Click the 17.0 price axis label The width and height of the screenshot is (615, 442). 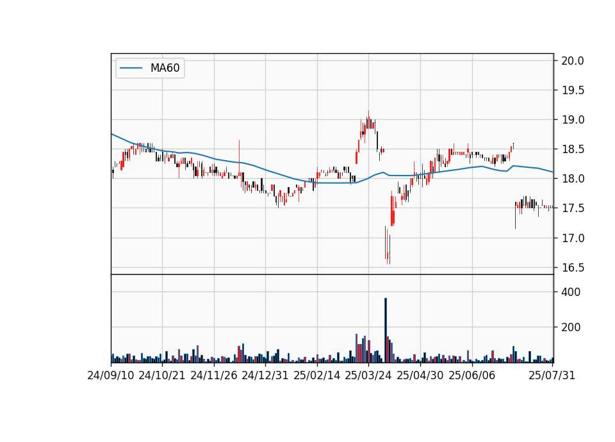click(573, 238)
